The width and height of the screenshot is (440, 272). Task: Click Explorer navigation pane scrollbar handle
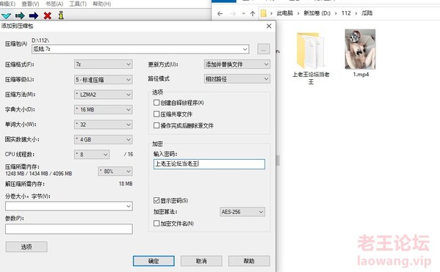click(x=278, y=161)
